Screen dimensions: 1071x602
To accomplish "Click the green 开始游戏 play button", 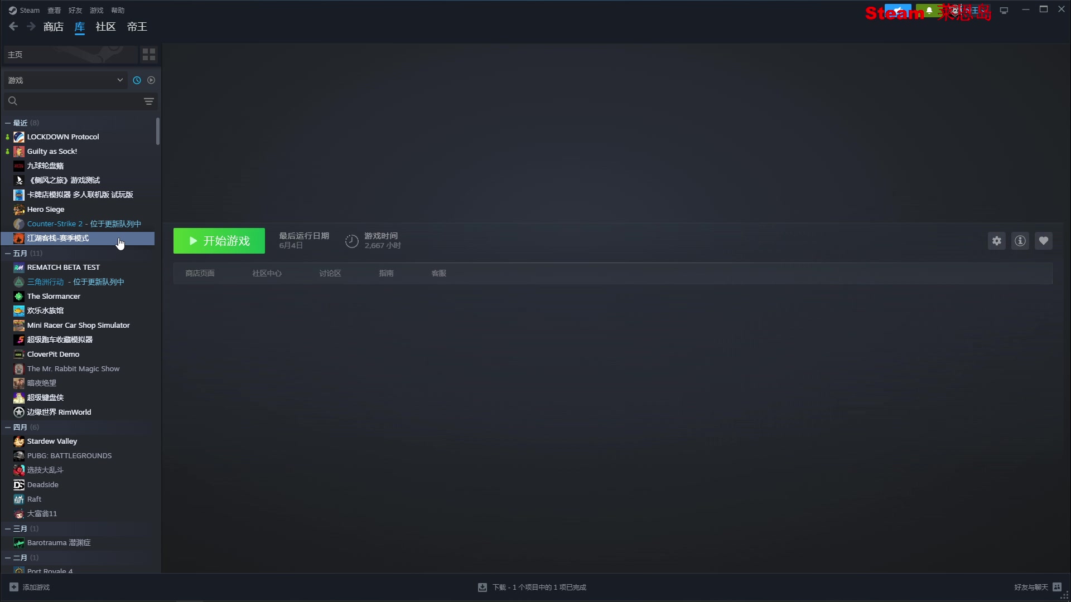I will pos(219,241).
